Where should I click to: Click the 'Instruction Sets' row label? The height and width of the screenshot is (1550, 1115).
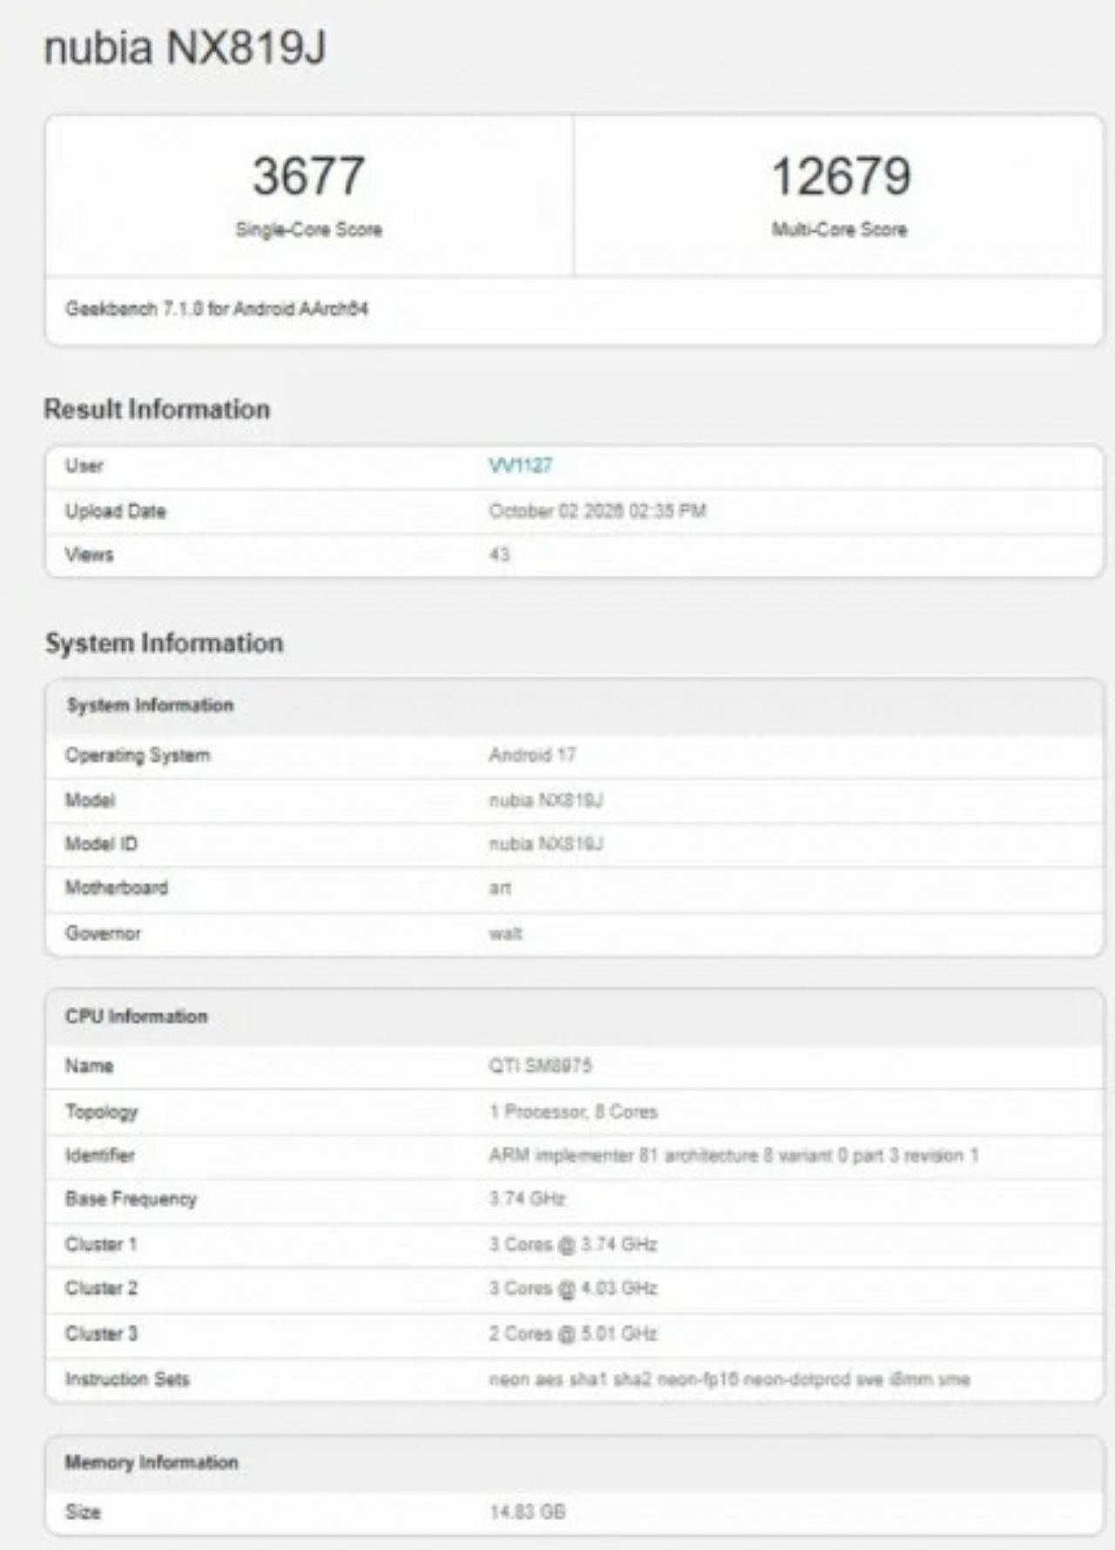point(127,1378)
